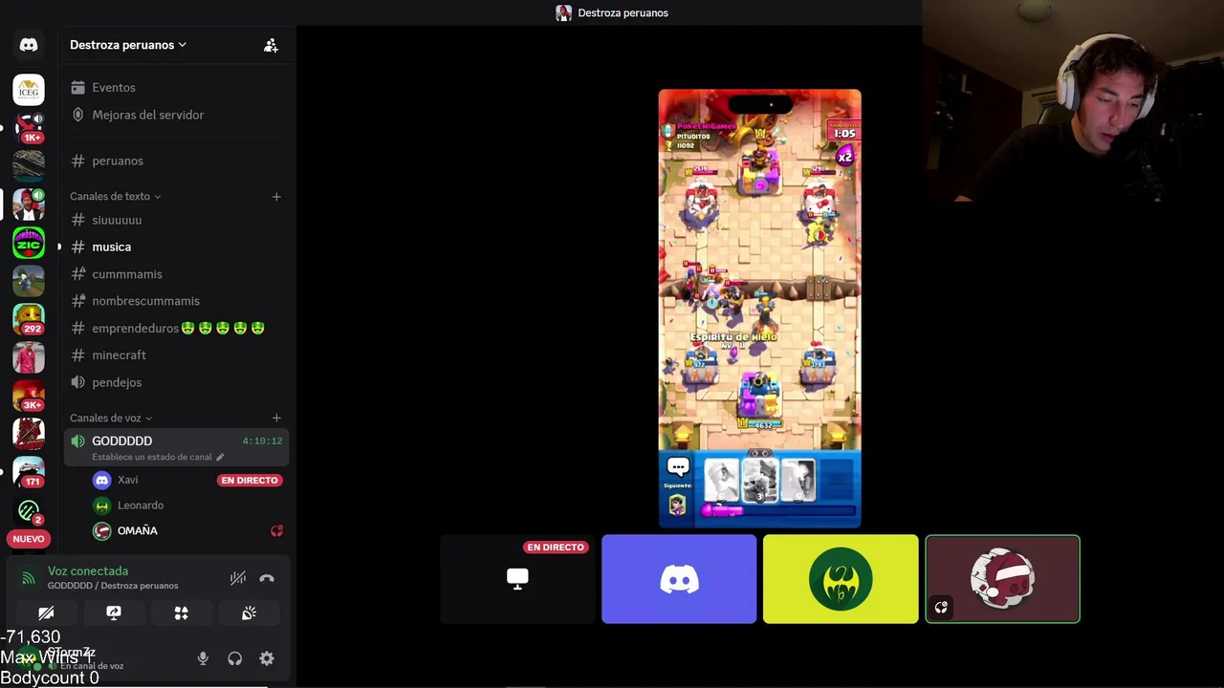Click the 4:10:12 call timer
This screenshot has height=688, width=1224.
(262, 441)
